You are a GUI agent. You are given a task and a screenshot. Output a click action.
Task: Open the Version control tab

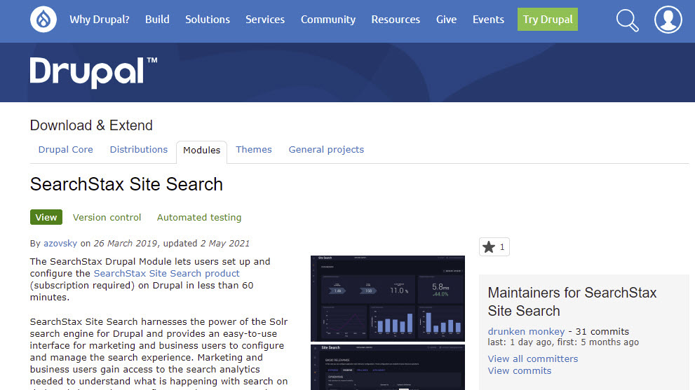coord(107,217)
